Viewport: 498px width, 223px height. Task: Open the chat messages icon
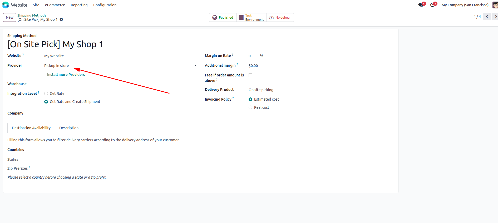click(421, 5)
